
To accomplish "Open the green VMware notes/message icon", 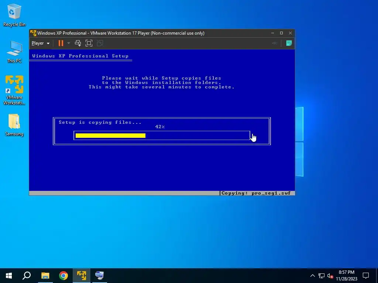I will (x=289, y=43).
